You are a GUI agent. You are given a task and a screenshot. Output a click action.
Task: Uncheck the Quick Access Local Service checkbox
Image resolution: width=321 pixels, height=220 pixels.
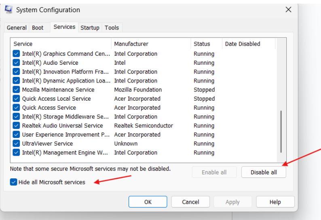coord(16,99)
